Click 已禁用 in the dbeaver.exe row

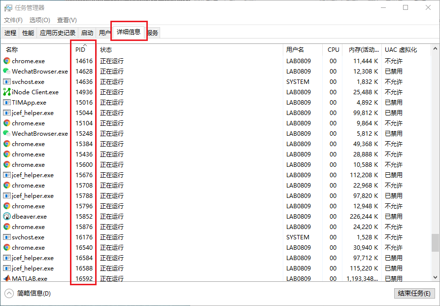tap(393, 216)
